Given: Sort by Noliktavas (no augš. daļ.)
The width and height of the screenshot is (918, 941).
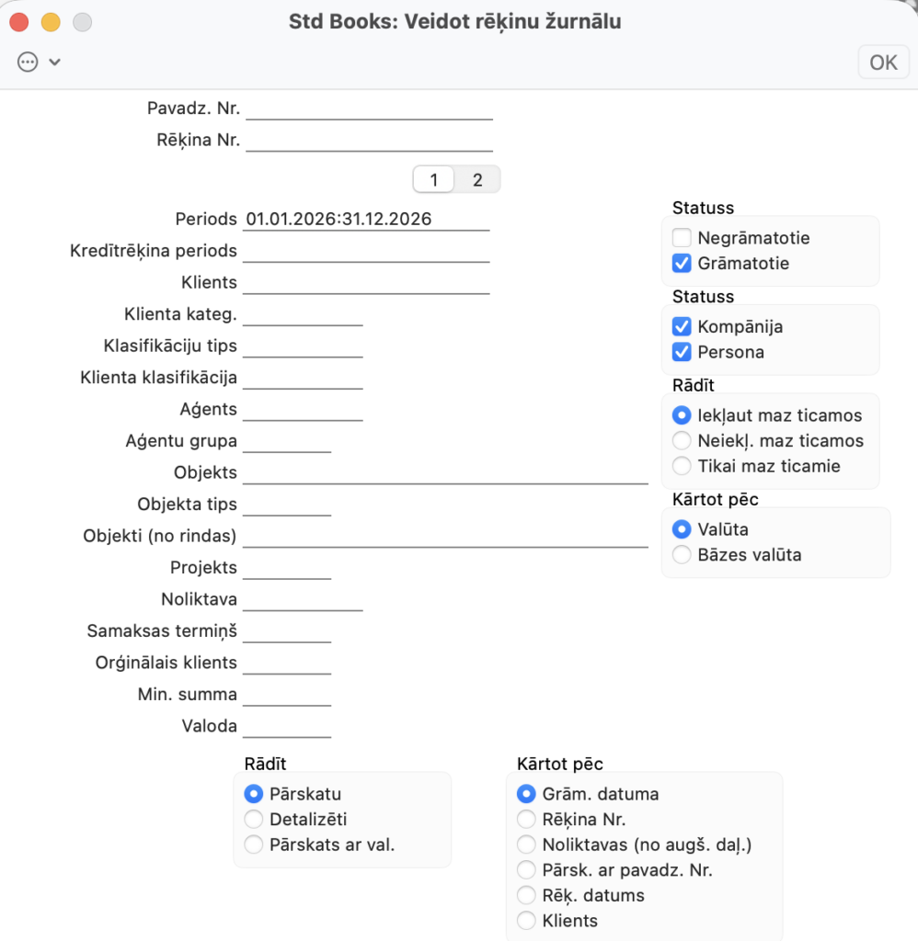Looking at the screenshot, I should [x=526, y=845].
